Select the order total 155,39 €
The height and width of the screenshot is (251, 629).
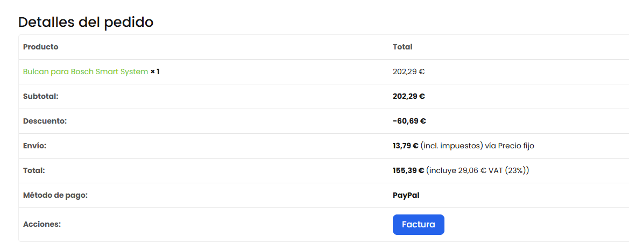[x=408, y=170]
